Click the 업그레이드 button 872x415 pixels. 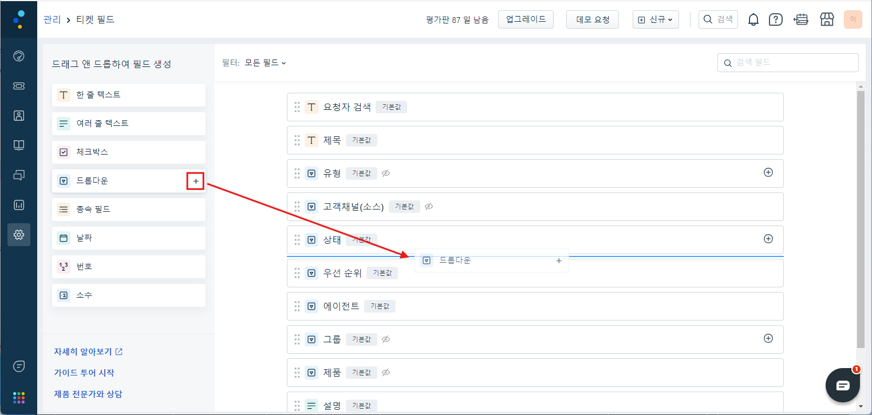(526, 19)
